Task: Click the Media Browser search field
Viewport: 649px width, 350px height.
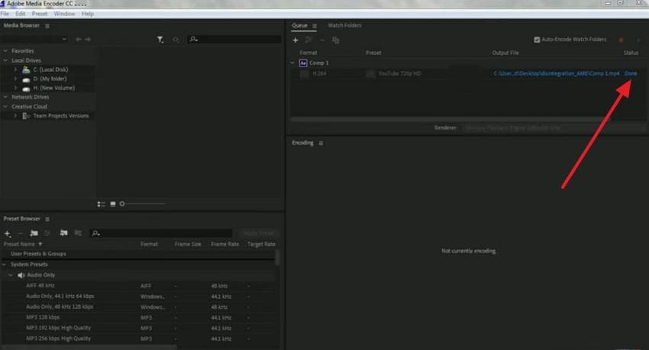Action: click(235, 39)
